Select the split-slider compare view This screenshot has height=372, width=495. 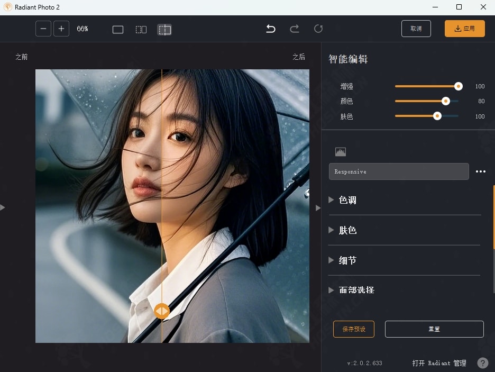point(164,30)
